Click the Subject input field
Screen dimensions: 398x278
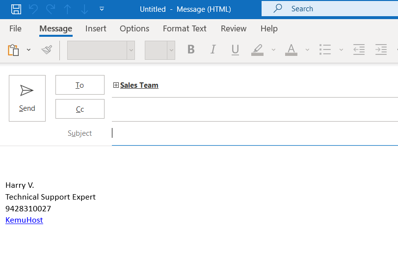(x=255, y=133)
